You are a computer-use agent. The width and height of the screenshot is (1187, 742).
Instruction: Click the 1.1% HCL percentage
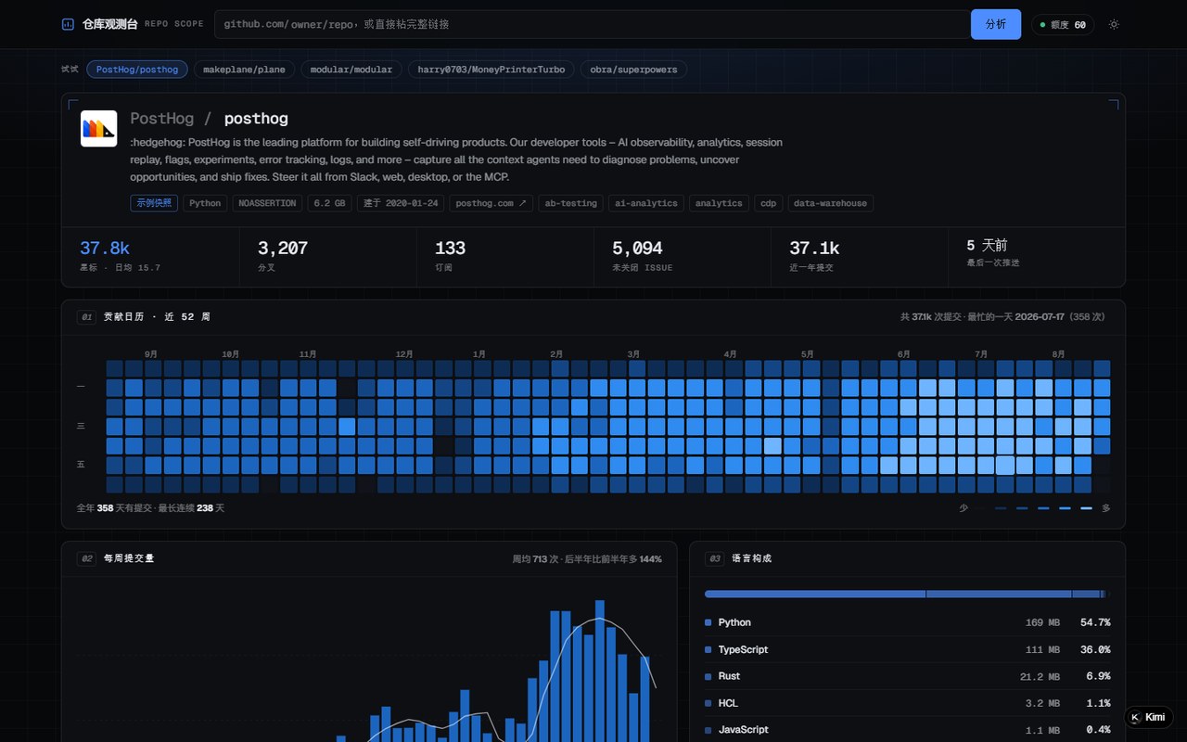tap(1099, 703)
